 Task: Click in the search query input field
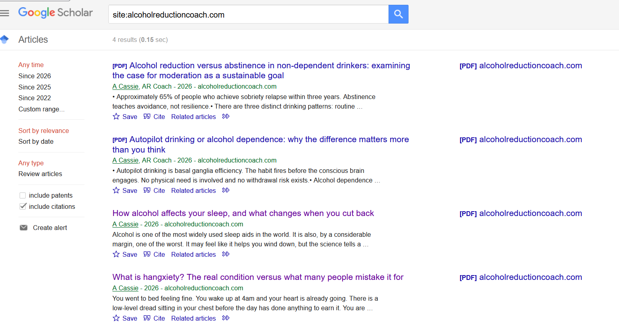[248, 14]
